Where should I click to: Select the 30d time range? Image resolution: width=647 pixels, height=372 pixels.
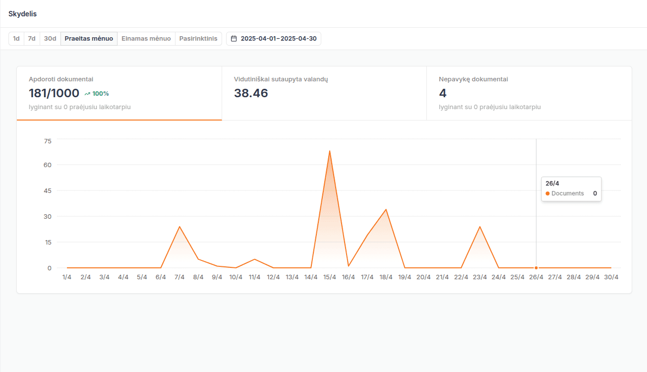pos(50,39)
